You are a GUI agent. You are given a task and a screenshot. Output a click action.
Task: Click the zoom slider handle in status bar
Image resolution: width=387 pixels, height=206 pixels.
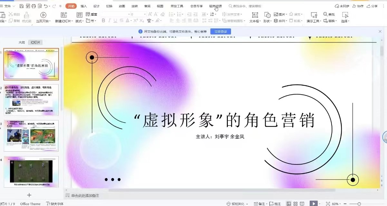click(x=359, y=204)
